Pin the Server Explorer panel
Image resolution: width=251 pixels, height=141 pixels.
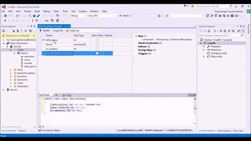pos(31,26)
